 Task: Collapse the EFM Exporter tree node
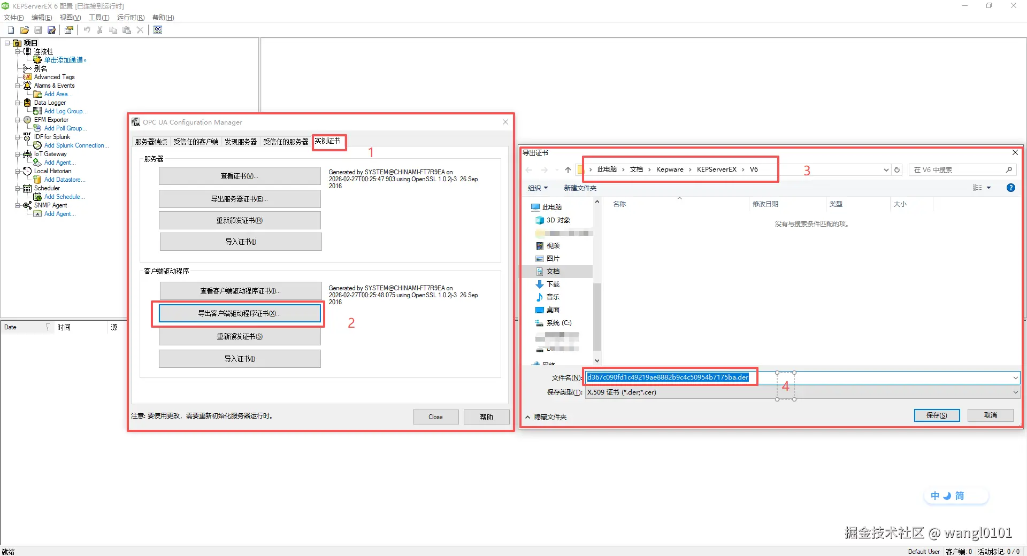point(17,120)
